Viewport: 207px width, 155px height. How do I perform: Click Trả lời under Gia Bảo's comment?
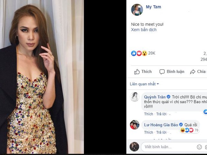(x=161, y=132)
